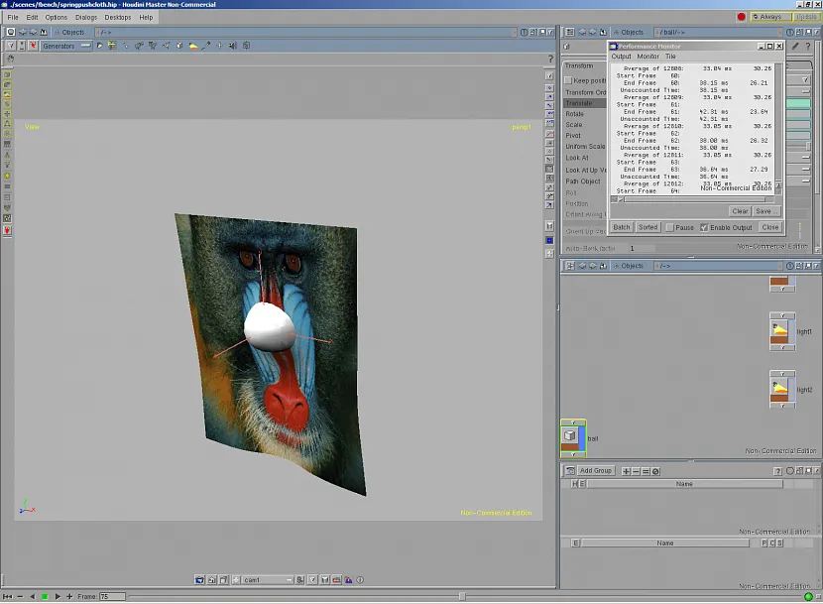Click the timeline frame slider handle

[461, 596]
